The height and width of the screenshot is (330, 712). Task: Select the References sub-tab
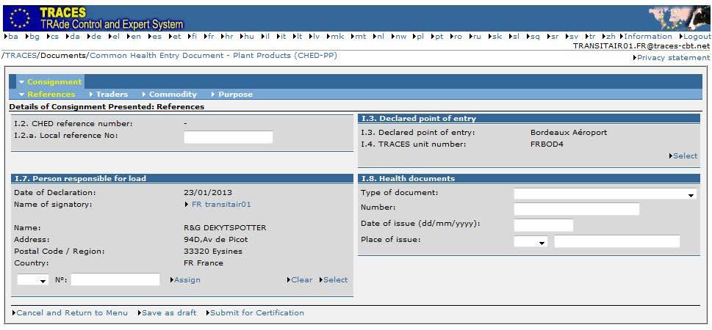(x=47, y=95)
